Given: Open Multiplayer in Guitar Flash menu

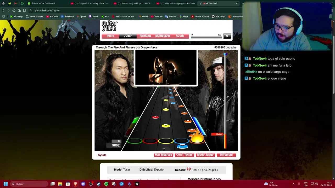Looking at the screenshot, I should tap(163, 36).
